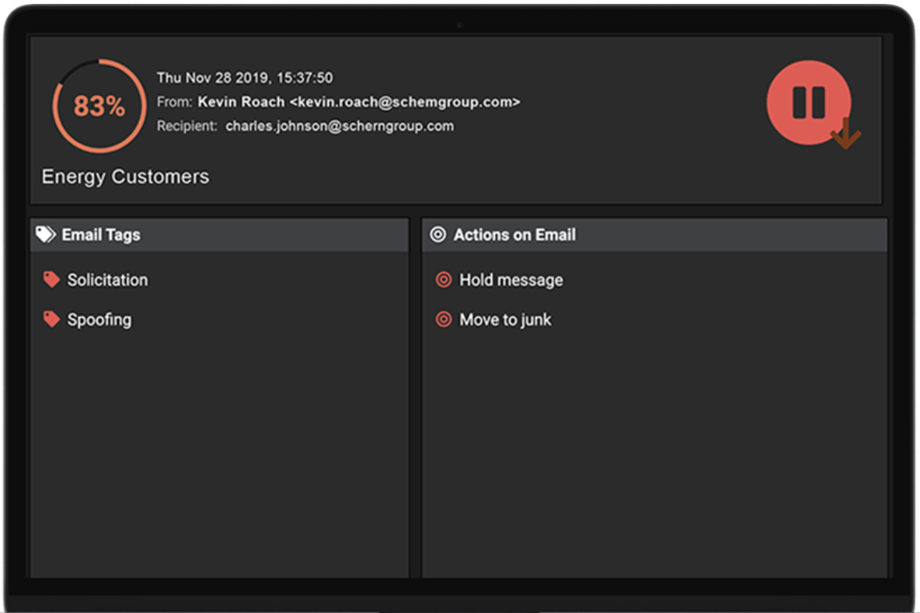Click the Energy Customers subject line

125,176
